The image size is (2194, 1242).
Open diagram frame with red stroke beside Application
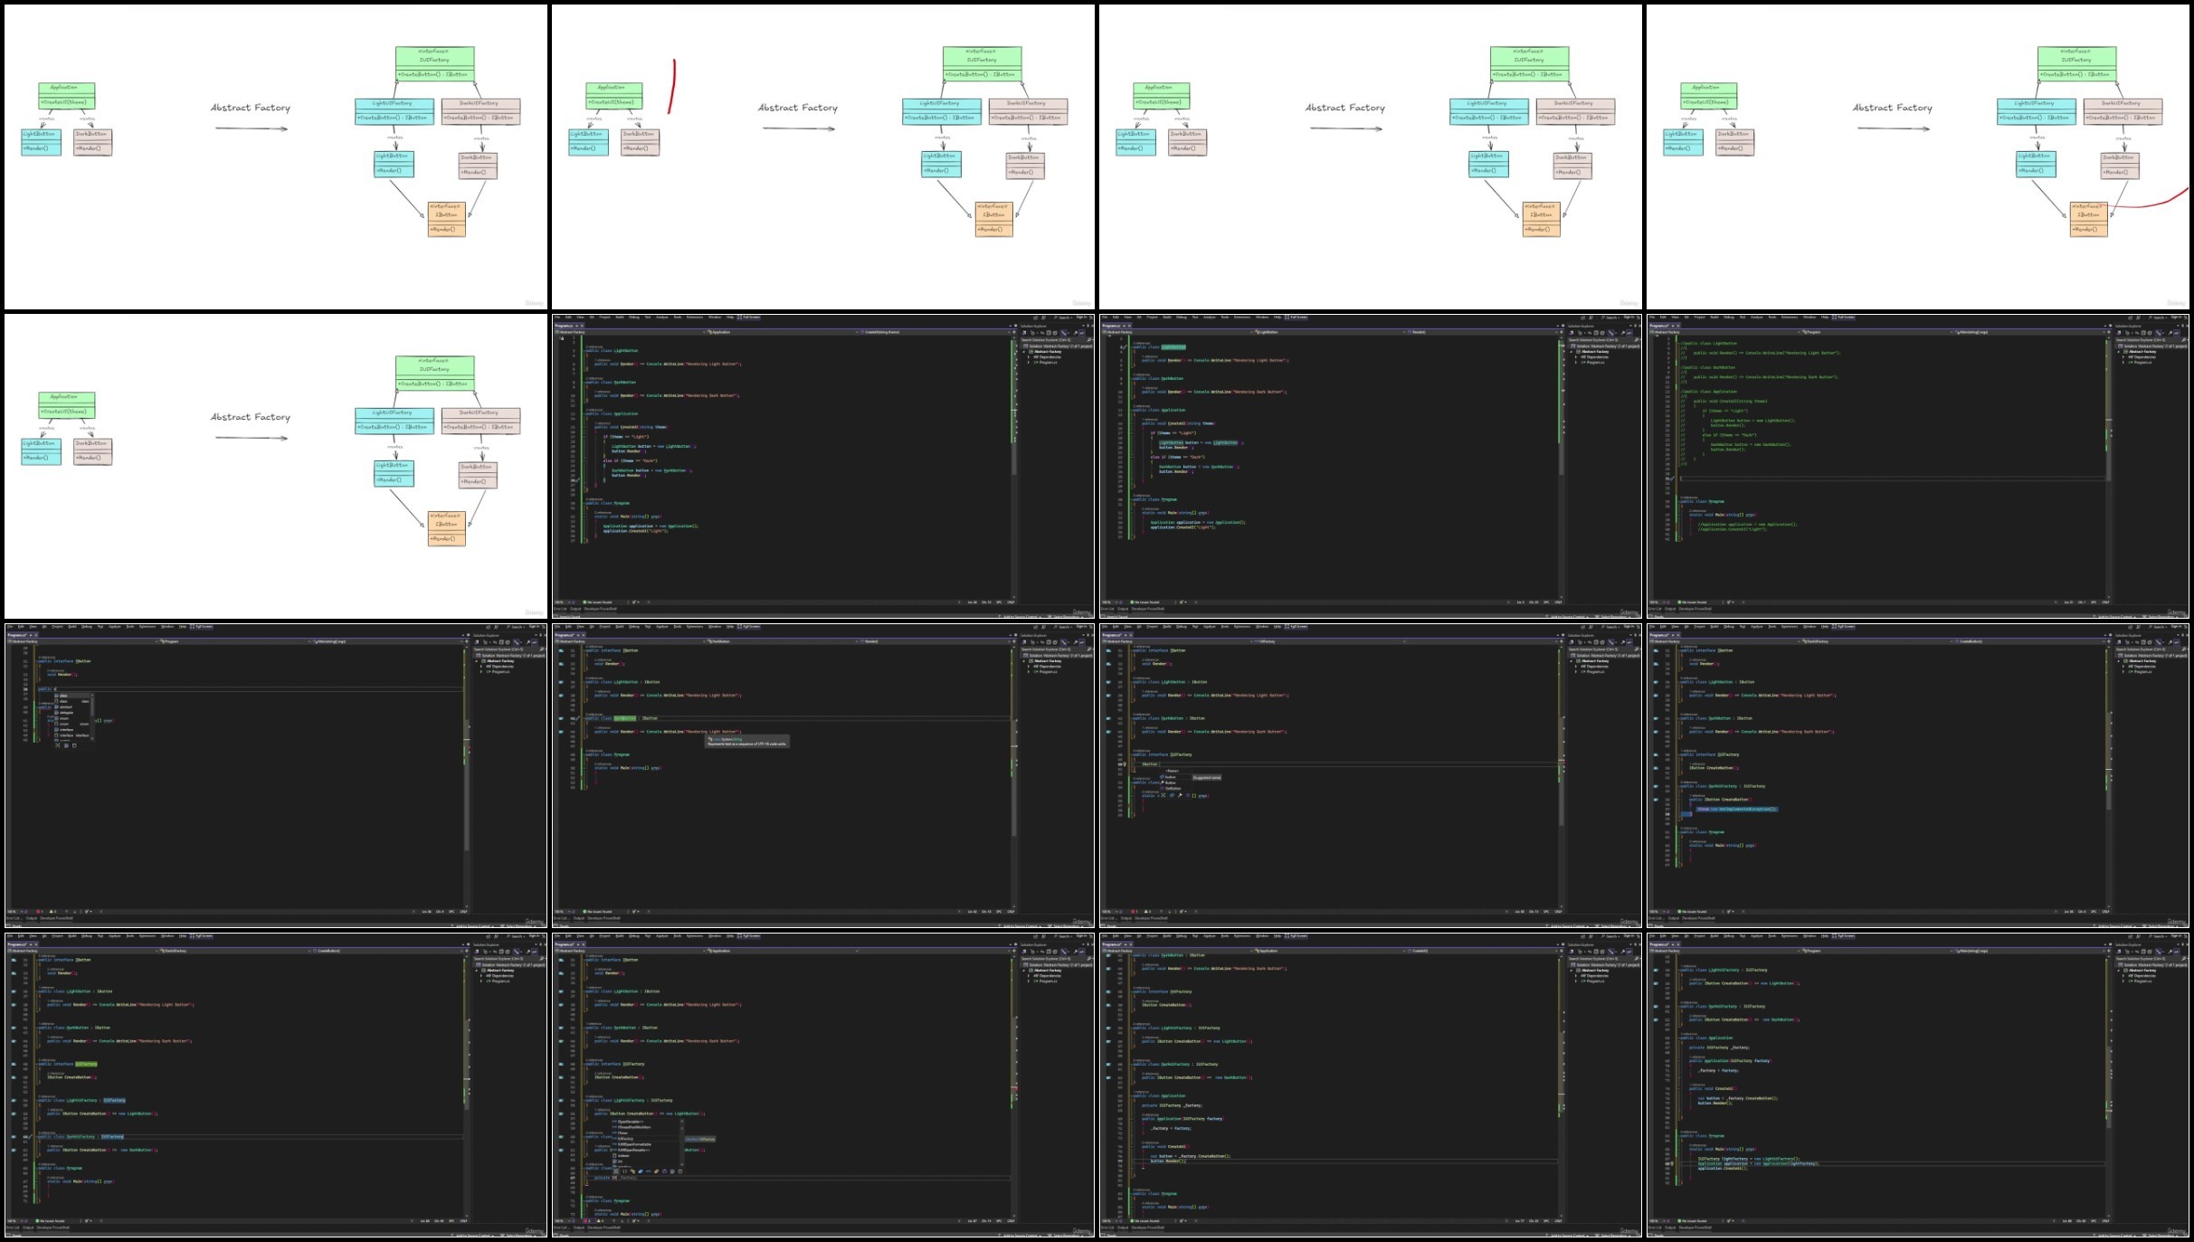click(823, 156)
